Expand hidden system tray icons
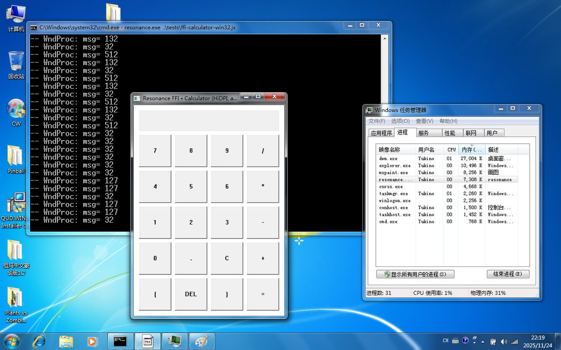This screenshot has width=561, height=350. coord(482,341)
